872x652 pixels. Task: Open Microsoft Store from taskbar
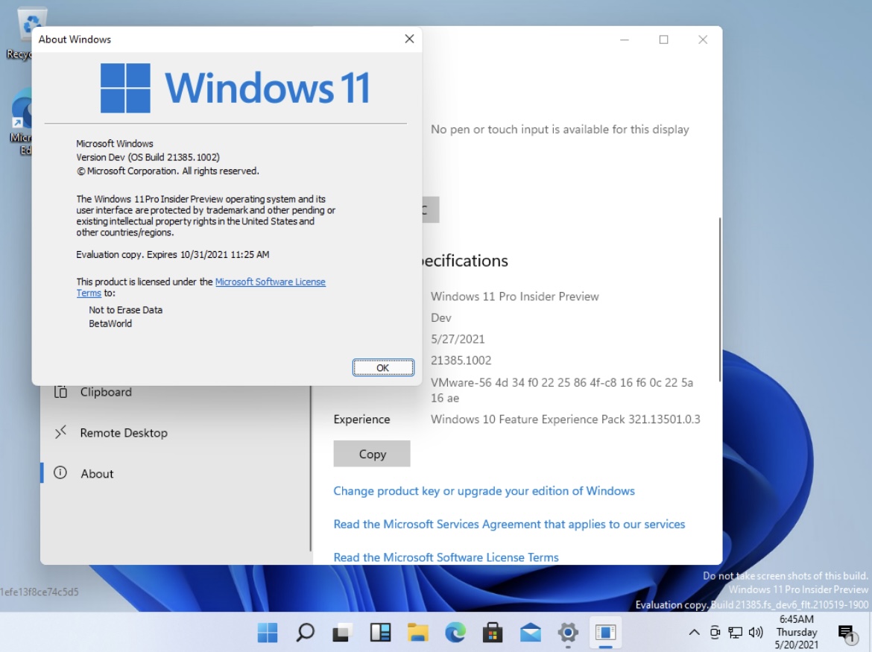point(493,632)
